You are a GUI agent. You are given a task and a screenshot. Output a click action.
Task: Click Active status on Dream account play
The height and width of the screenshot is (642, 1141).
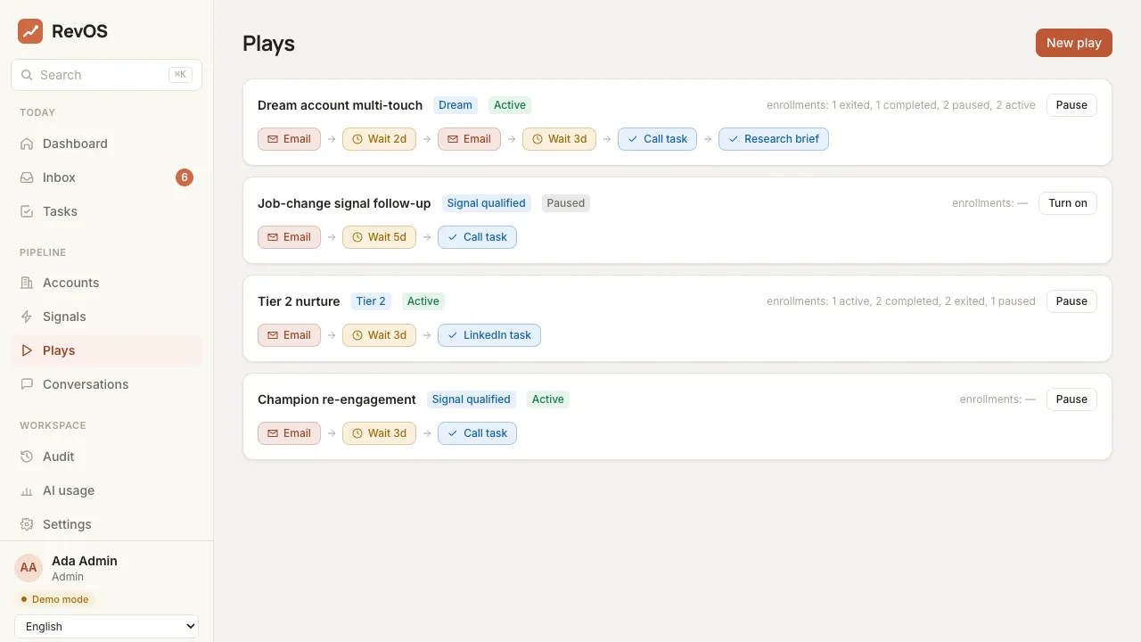(510, 105)
